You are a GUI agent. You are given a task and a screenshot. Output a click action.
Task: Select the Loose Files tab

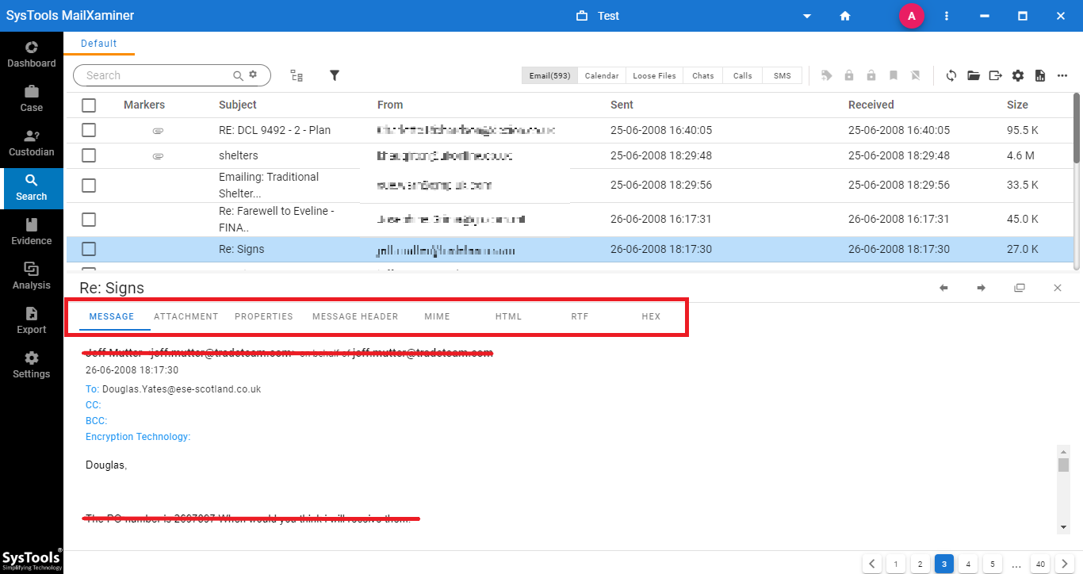click(x=655, y=75)
